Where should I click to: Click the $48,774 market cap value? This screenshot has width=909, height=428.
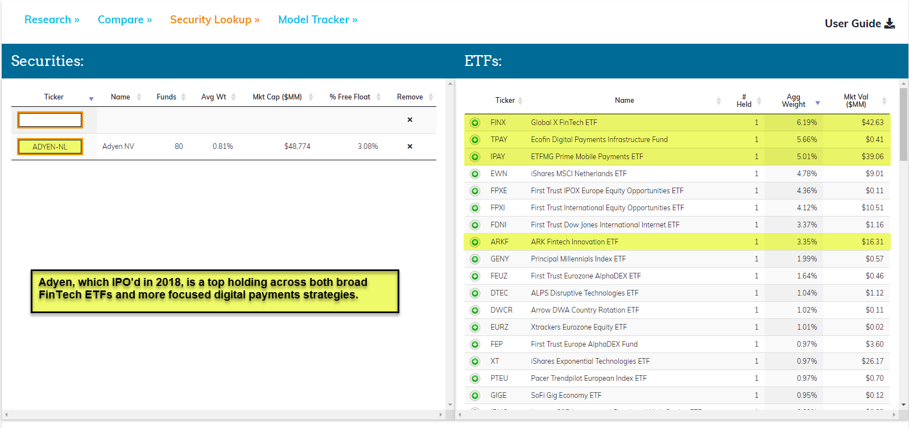tap(297, 147)
